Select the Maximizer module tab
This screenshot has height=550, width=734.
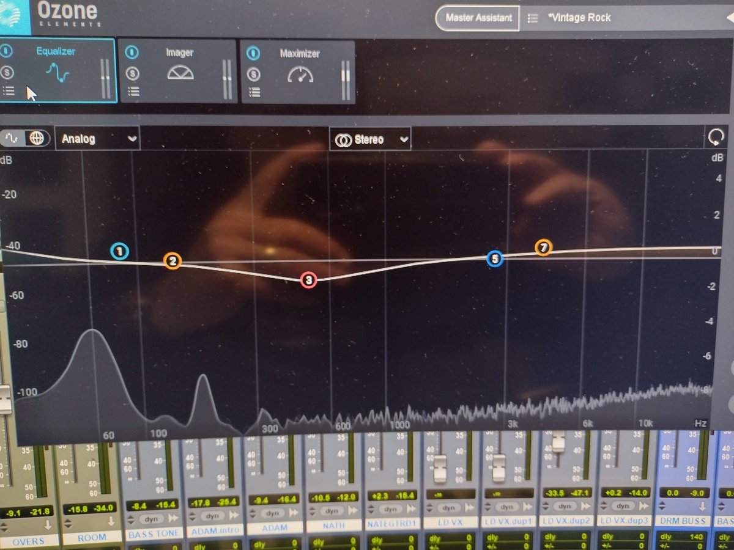(x=298, y=71)
